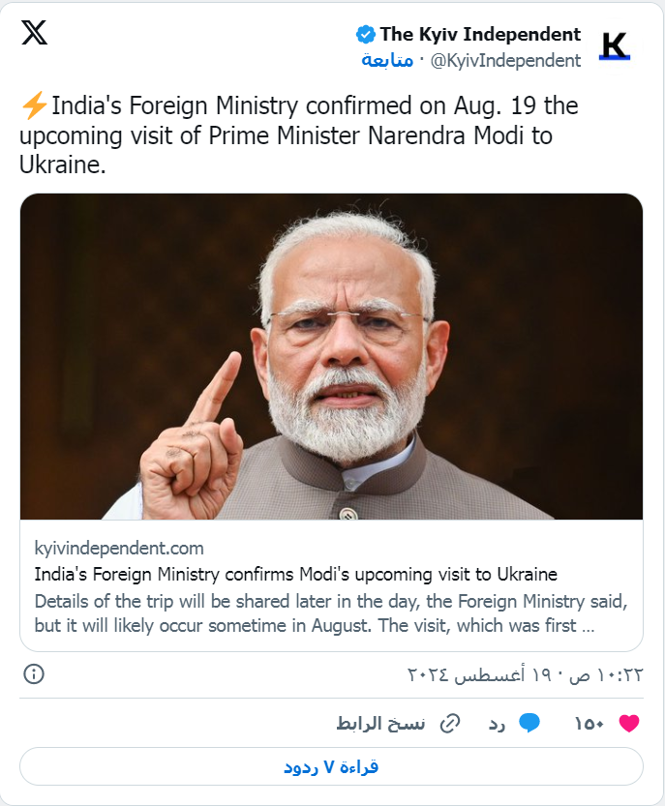Open the Narendra Modi photo
The width and height of the screenshot is (665, 806).
point(331,356)
